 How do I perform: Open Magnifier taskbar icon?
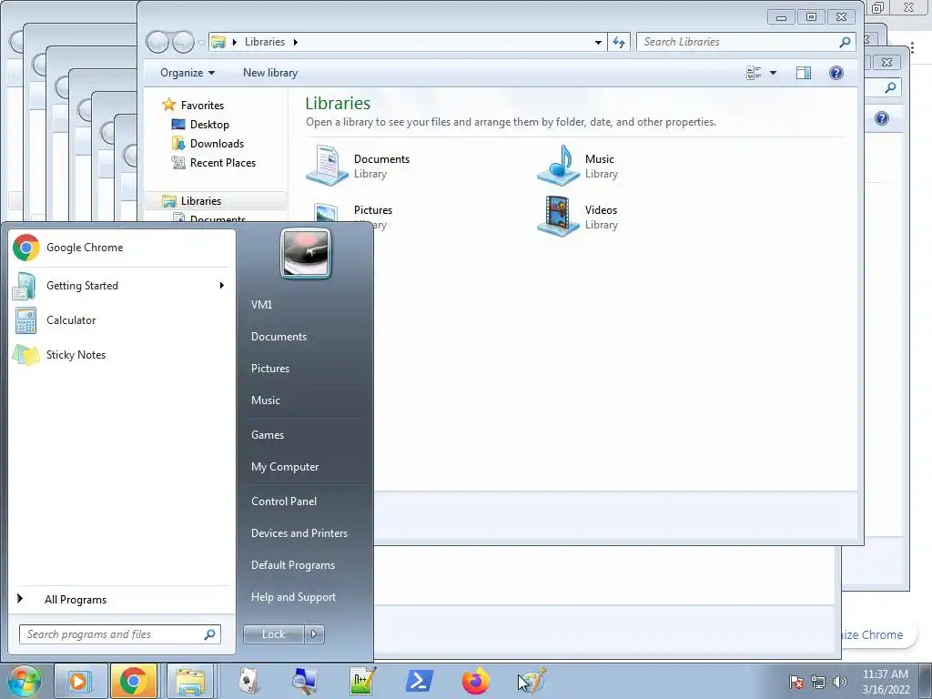(305, 681)
